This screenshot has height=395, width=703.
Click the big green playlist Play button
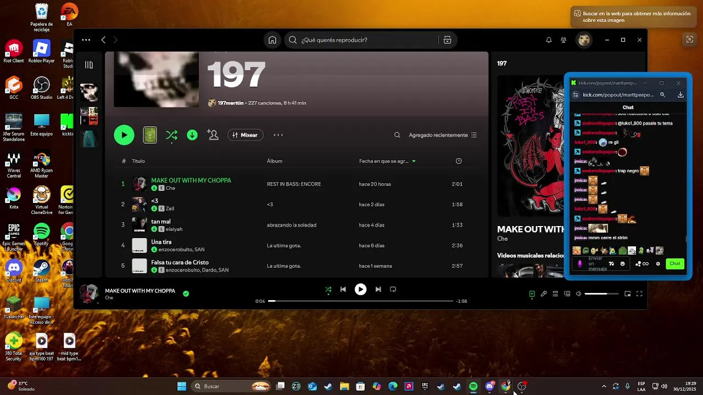click(124, 135)
